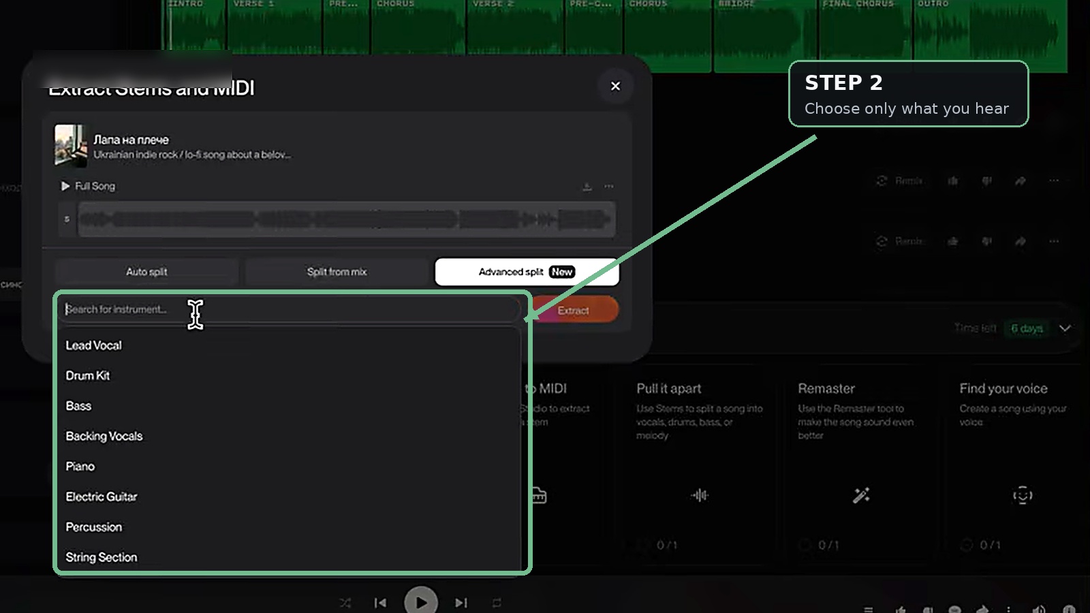Click Remix on the second song row
Screen dimensions: 1090x613
pyautogui.click(x=899, y=241)
